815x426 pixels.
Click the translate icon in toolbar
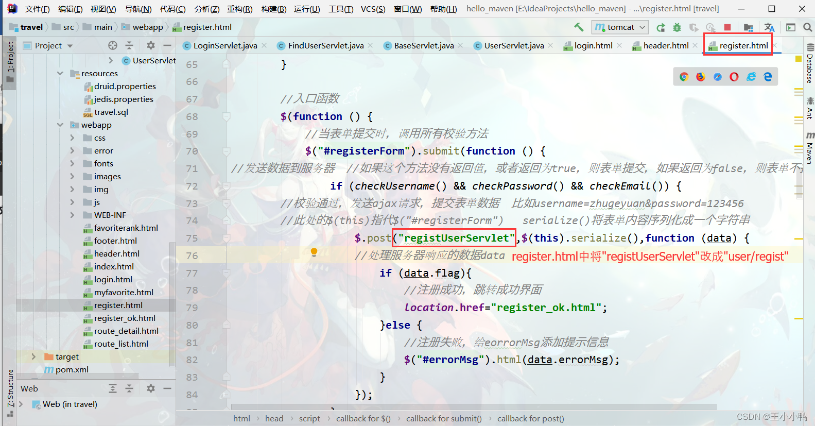point(769,27)
